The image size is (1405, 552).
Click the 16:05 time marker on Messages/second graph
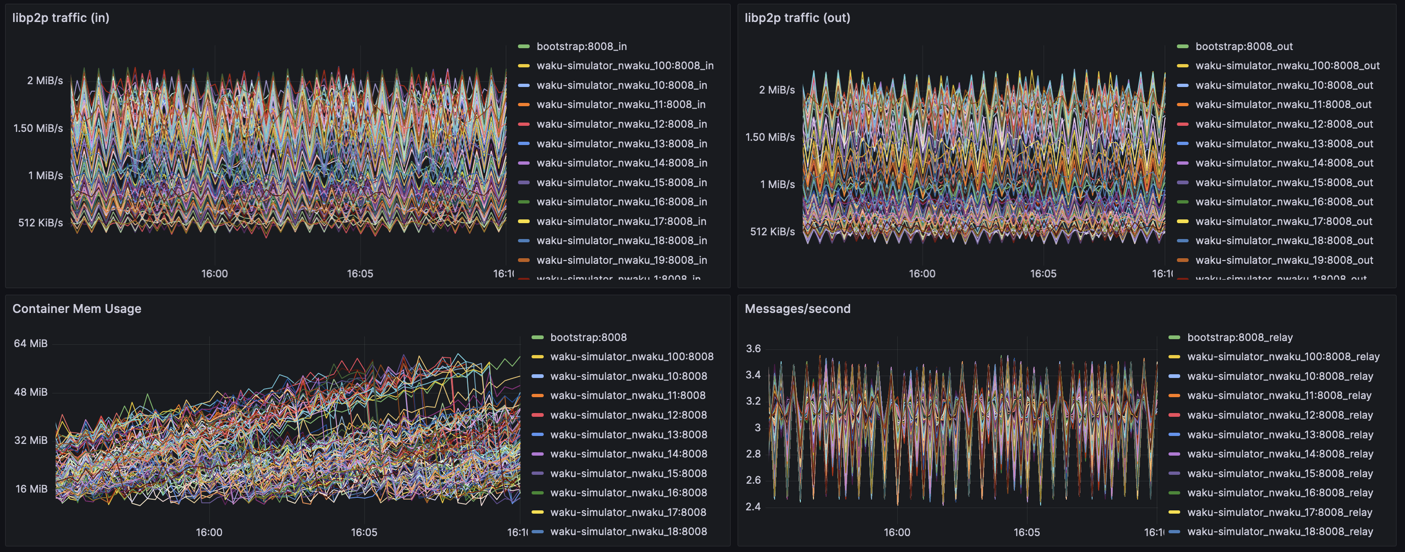click(1027, 532)
